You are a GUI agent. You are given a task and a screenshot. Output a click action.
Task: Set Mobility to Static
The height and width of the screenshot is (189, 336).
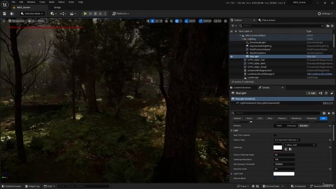(279, 126)
